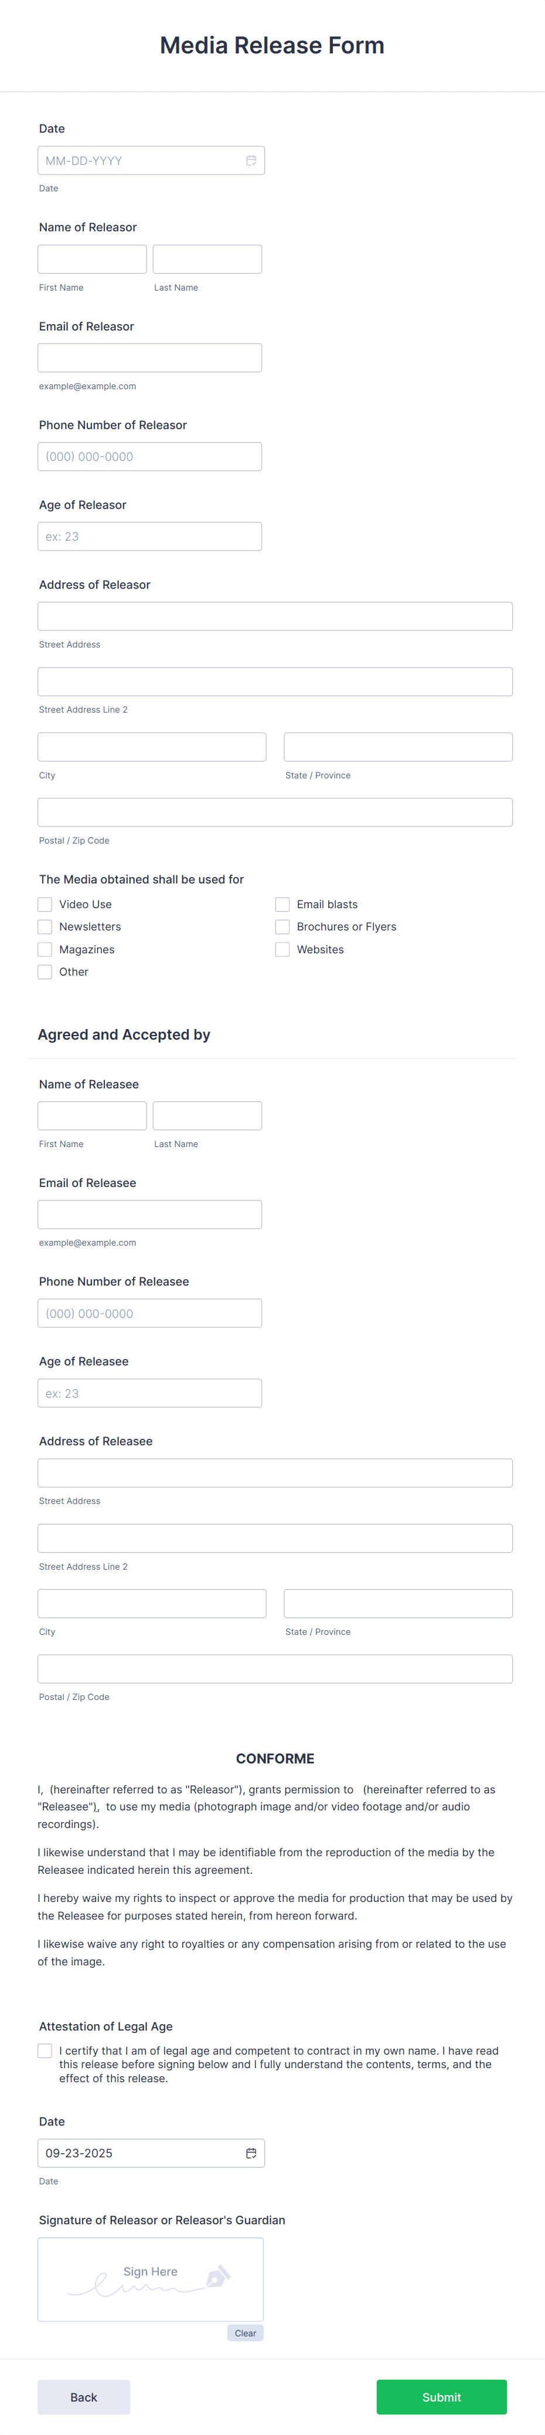Open the calendar icon on the top Date field
Viewport: 545px width, 2435px height.
tap(251, 161)
